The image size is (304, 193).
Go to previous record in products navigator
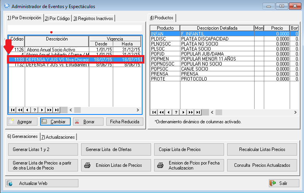tap(168, 112)
